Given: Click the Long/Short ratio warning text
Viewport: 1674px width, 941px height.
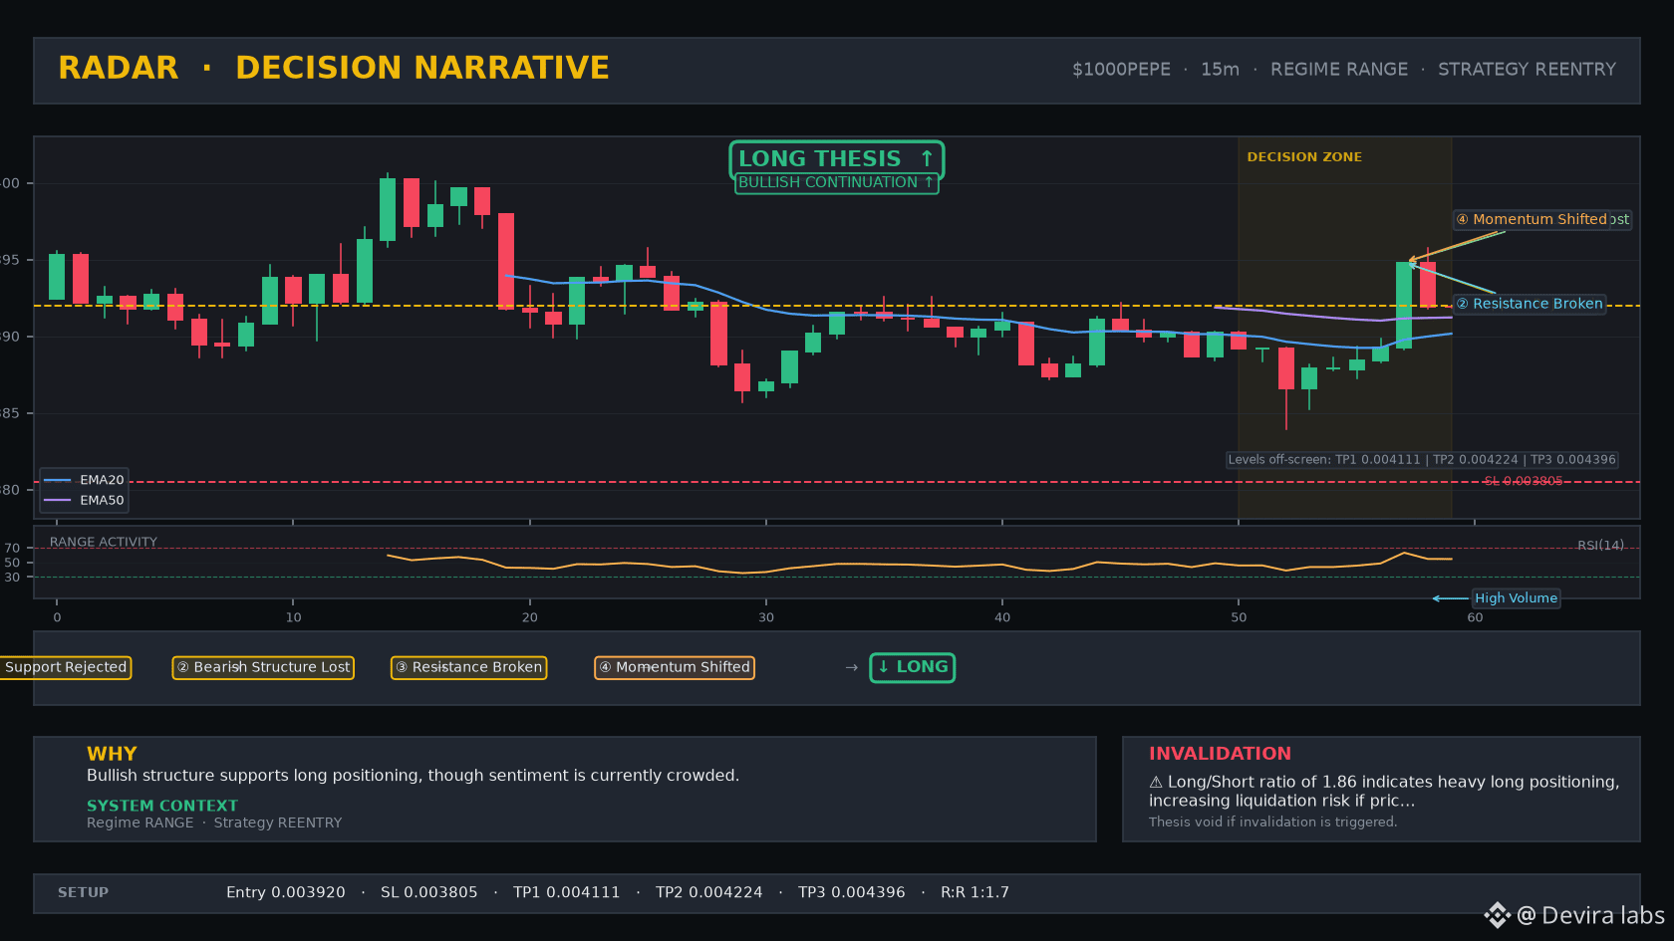Looking at the screenshot, I should coord(1384,791).
